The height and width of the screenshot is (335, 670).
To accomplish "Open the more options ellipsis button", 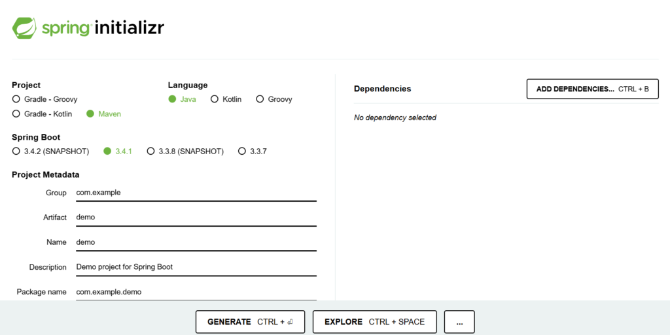I will pyautogui.click(x=459, y=322).
